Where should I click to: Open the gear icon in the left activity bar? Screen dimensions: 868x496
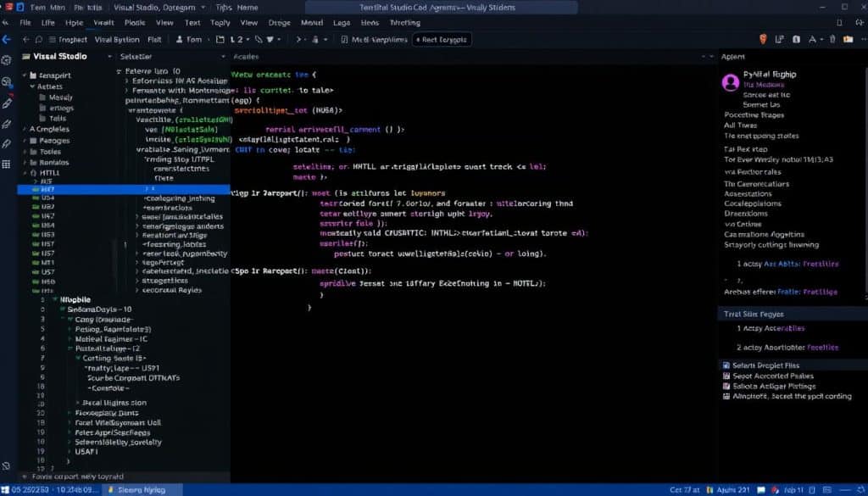7,60
